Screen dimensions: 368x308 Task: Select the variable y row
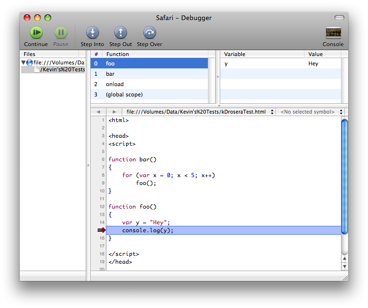coord(280,63)
